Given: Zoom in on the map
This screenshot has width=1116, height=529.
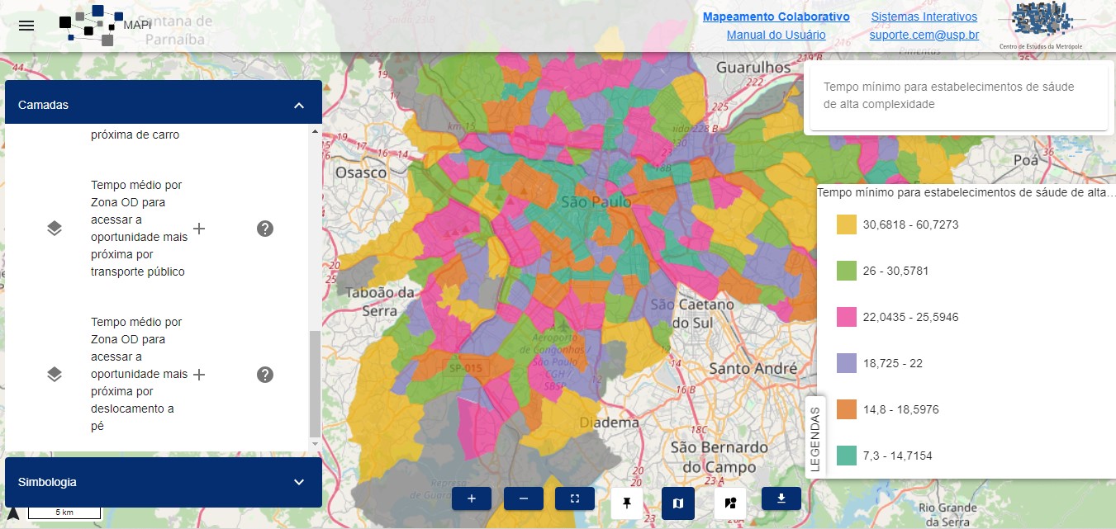Looking at the screenshot, I should (471, 498).
